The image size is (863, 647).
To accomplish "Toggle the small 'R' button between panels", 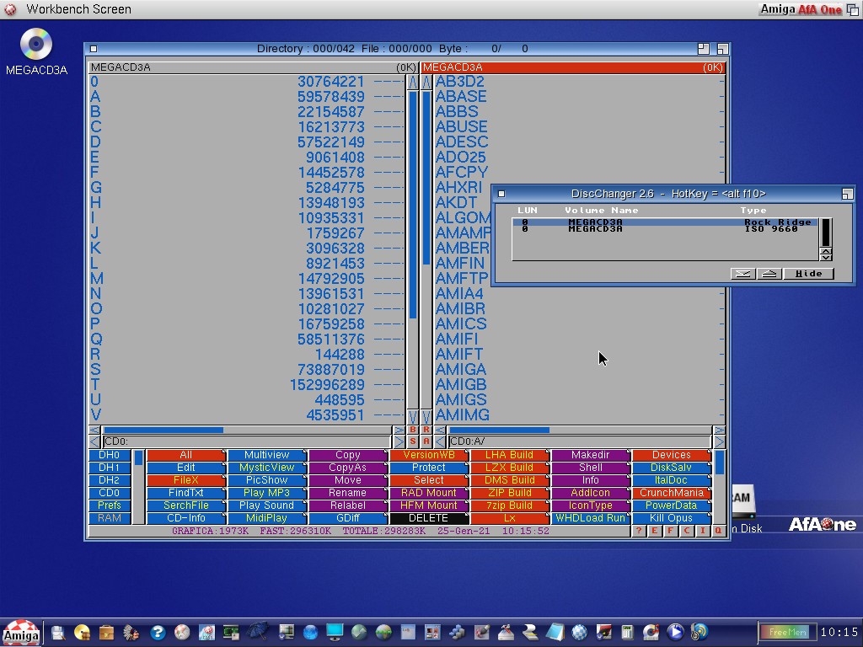I will click(426, 430).
